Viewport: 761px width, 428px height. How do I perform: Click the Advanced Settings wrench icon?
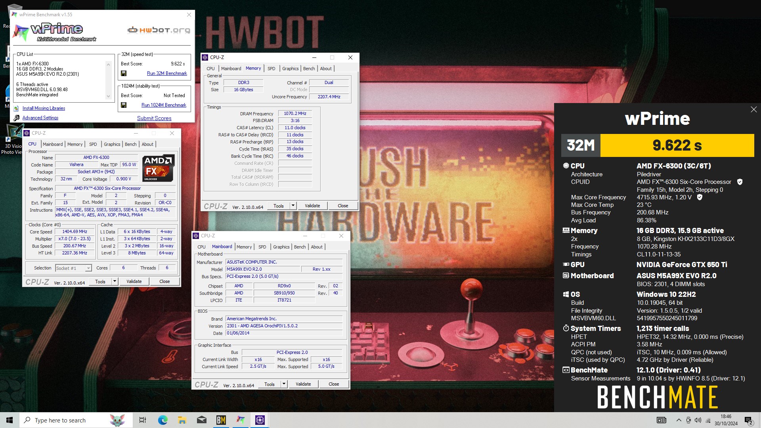[x=16, y=118]
